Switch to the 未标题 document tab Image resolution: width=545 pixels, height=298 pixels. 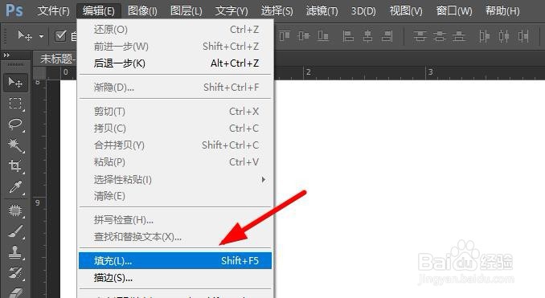tap(55, 59)
